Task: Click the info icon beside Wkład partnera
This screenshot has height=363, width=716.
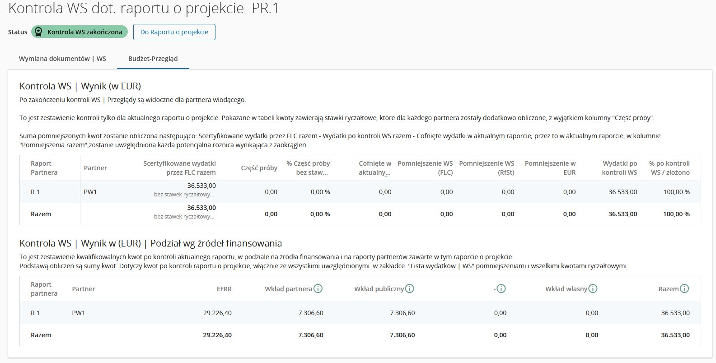Action: (x=318, y=289)
